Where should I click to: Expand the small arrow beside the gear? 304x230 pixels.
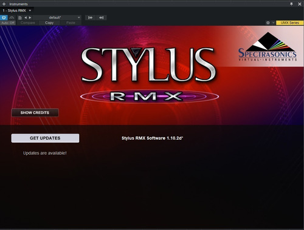tap(273, 22)
